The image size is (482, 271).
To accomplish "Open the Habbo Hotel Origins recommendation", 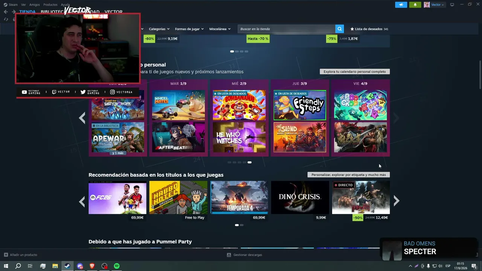I will [178, 198].
